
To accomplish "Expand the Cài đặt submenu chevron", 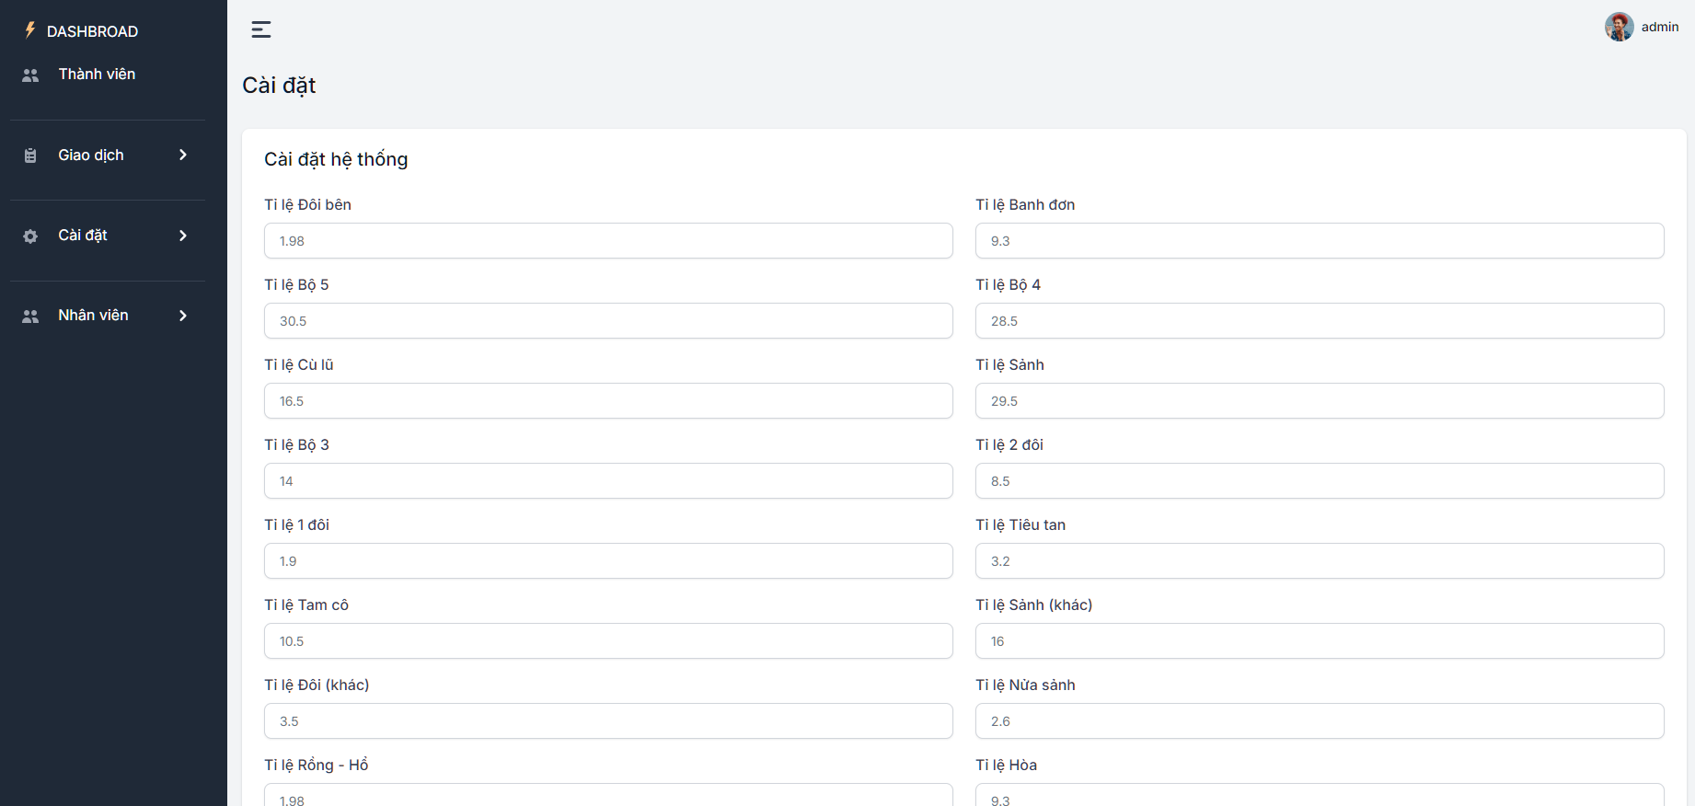I will pyautogui.click(x=183, y=236).
